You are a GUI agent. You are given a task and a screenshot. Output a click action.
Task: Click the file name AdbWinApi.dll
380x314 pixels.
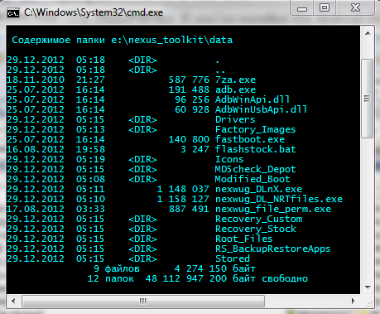tap(253, 99)
